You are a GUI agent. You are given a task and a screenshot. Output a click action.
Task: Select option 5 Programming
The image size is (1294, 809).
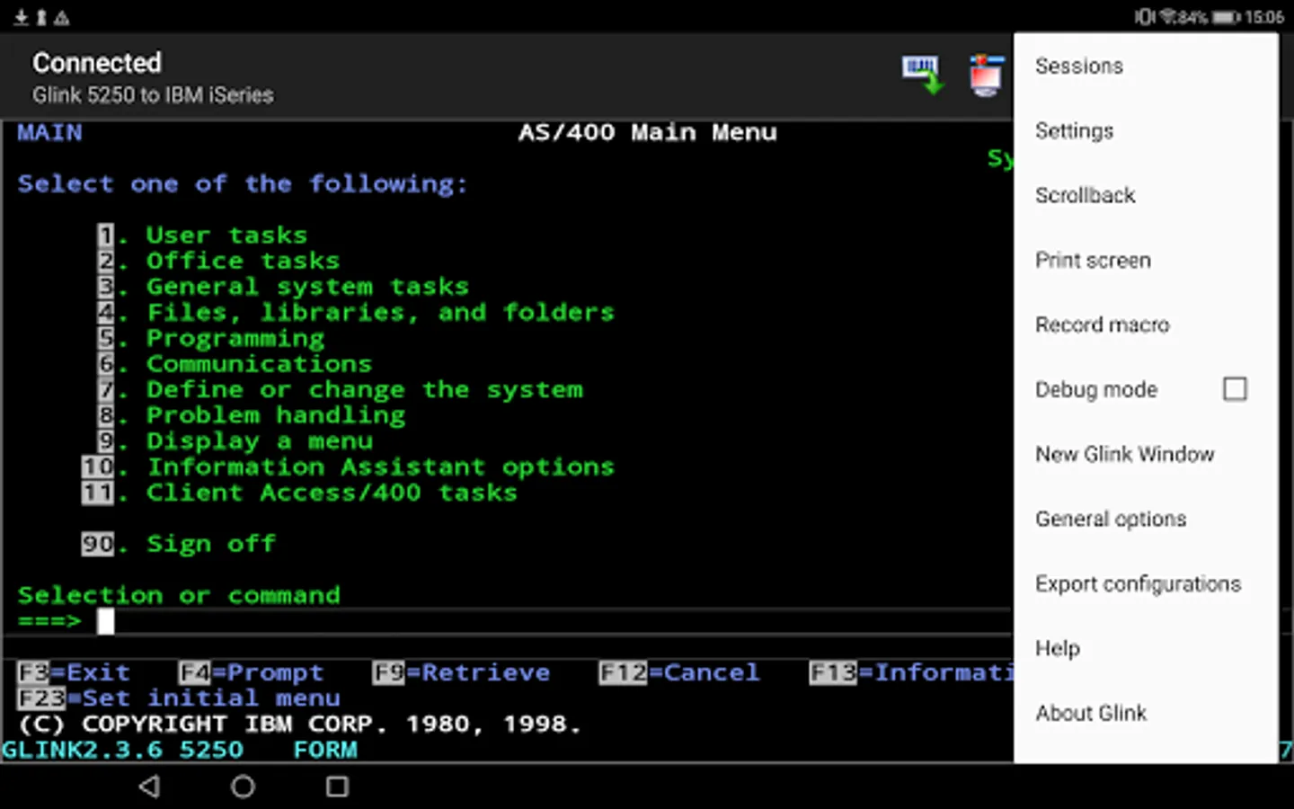tap(210, 339)
